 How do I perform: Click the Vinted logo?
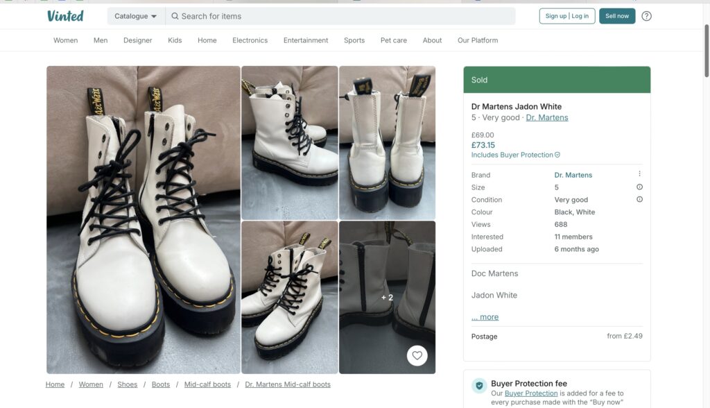pos(65,17)
